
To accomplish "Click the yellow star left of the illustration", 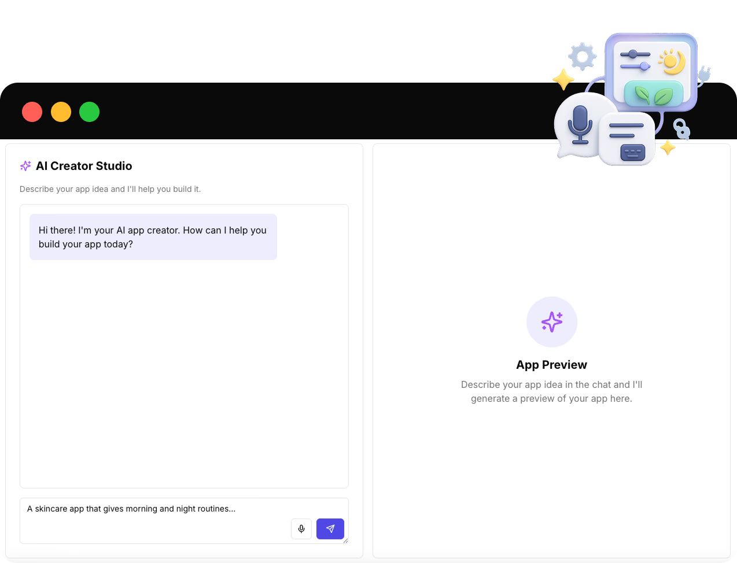I will 563,80.
